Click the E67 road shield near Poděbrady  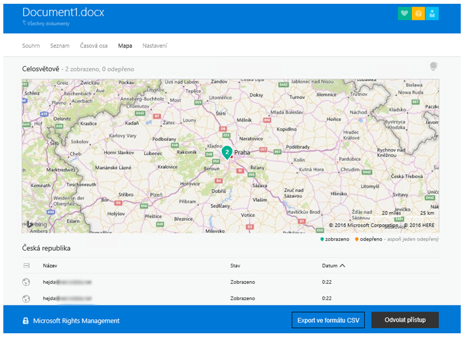277,151
